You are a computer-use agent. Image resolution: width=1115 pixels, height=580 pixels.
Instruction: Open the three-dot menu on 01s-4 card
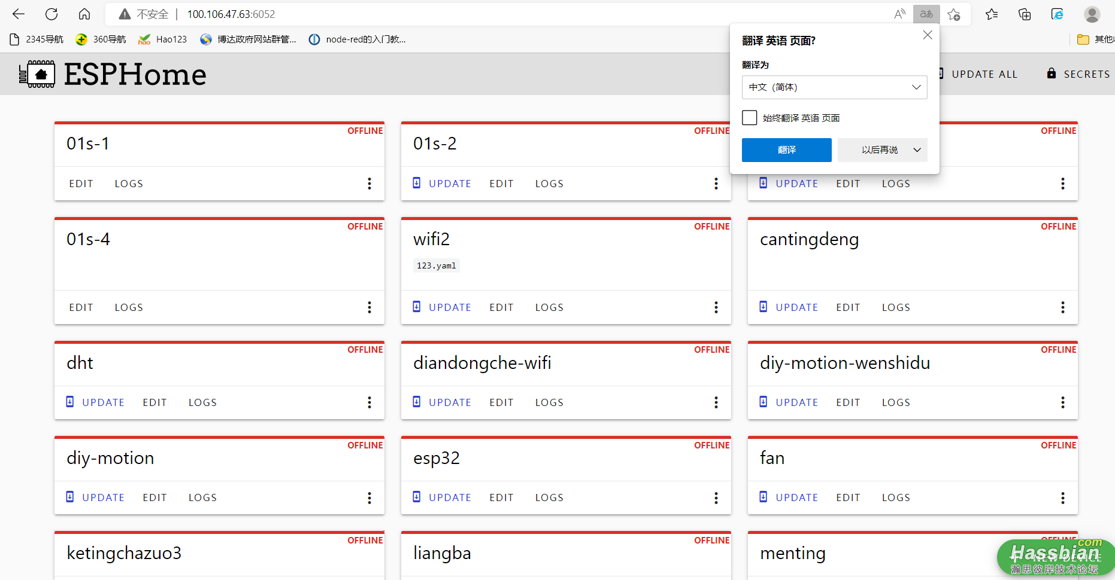(369, 307)
